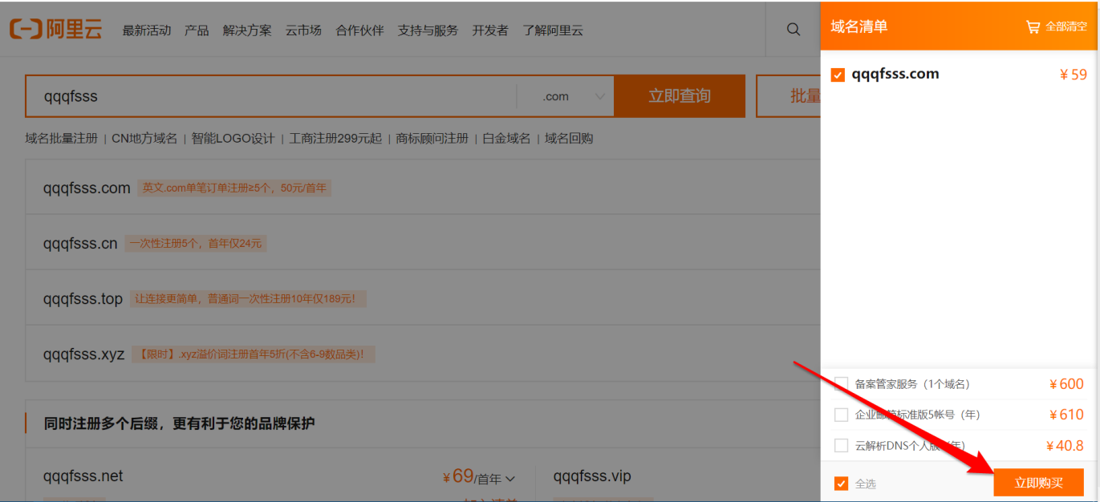Click the 立即购买 button
This screenshot has width=1100, height=502.
(x=1038, y=483)
